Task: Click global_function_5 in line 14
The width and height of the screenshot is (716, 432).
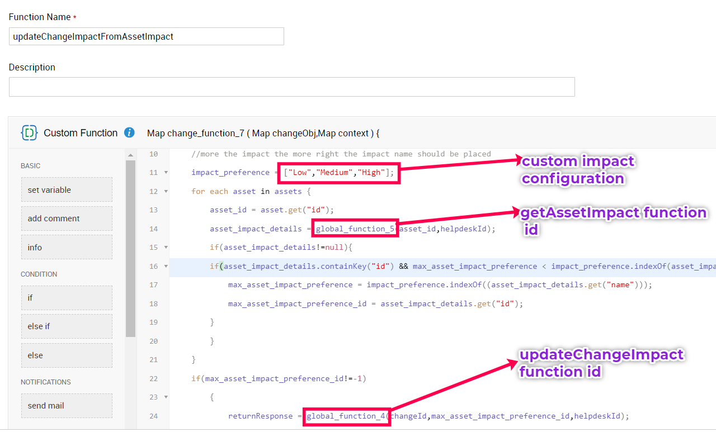Action: pos(355,229)
